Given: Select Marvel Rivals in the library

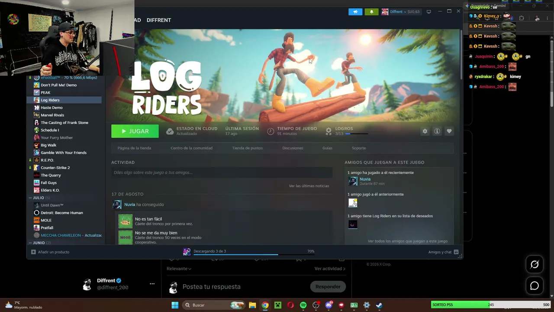Looking at the screenshot, I should tap(52, 115).
